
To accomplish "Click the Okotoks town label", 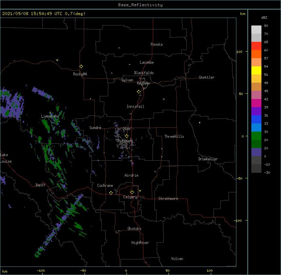I will tap(134, 229).
